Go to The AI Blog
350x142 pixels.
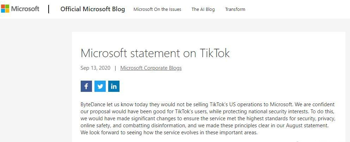(x=203, y=9)
